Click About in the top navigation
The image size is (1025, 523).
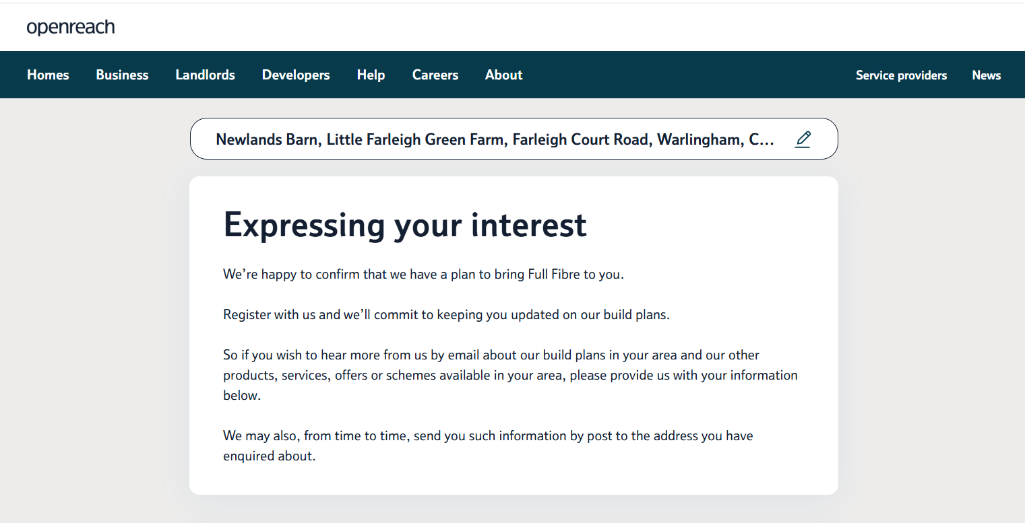pyautogui.click(x=503, y=75)
